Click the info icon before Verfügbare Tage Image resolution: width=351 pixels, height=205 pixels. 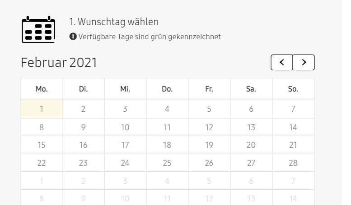[x=73, y=36]
